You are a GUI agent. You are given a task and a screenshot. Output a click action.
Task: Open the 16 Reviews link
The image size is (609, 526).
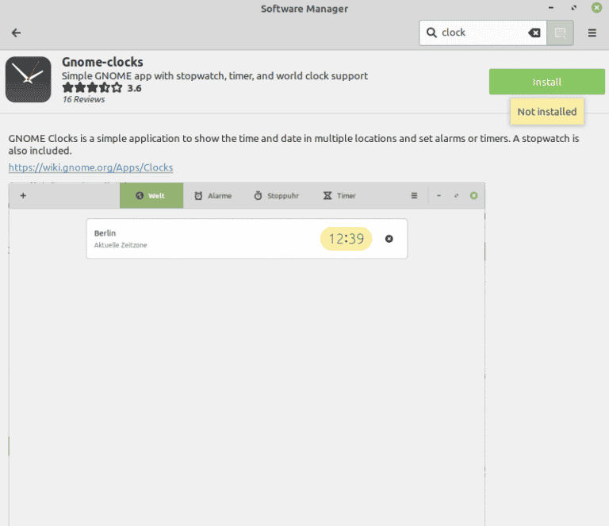click(83, 99)
